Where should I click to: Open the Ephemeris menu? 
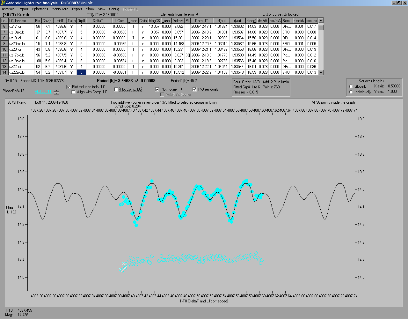pyautogui.click(x=40, y=9)
